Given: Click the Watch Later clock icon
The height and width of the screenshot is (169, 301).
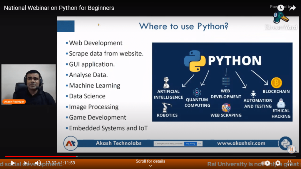Looking at the screenshot, I should 281,8.
